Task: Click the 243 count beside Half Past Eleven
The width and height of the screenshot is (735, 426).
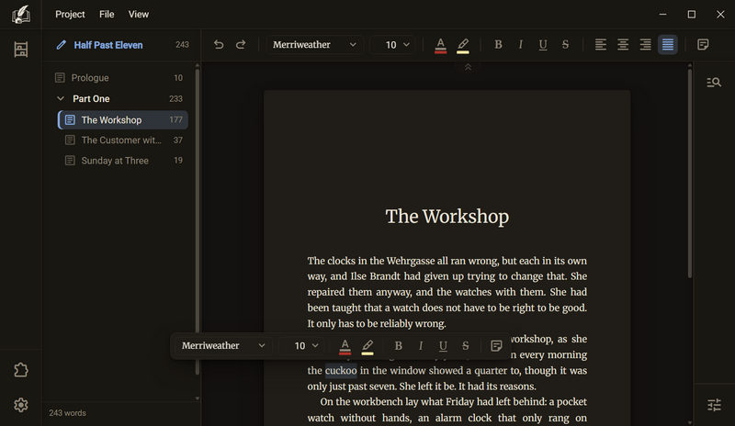Action: coord(182,45)
